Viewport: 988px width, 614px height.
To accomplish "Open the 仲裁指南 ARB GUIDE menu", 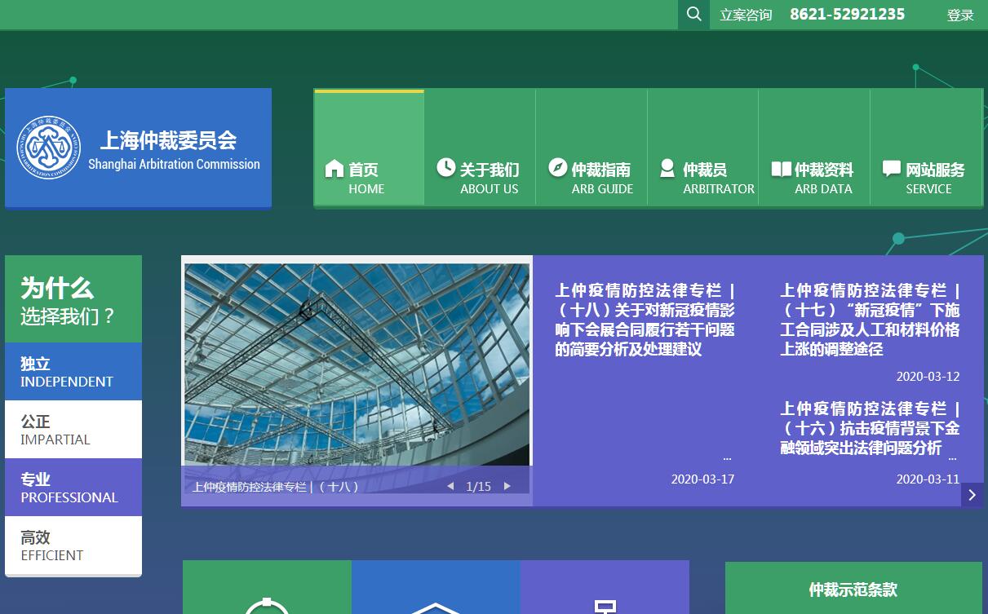I will coord(591,148).
